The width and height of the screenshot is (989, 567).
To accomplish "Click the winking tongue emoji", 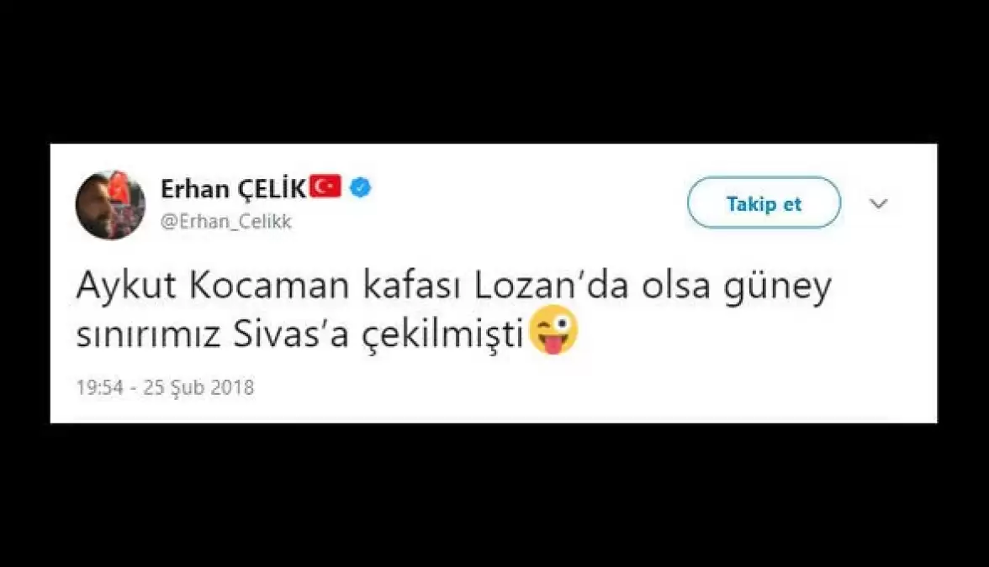I will [553, 330].
